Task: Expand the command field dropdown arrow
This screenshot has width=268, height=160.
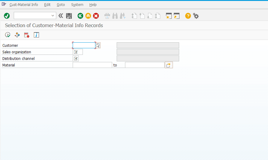Action: click(53, 16)
